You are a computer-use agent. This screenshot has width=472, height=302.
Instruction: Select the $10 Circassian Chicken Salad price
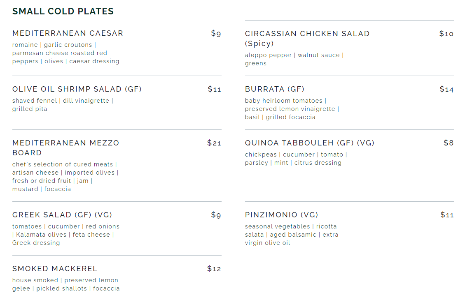446,34
